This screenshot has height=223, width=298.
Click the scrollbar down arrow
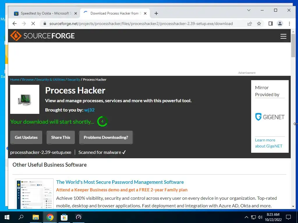tap(293, 206)
